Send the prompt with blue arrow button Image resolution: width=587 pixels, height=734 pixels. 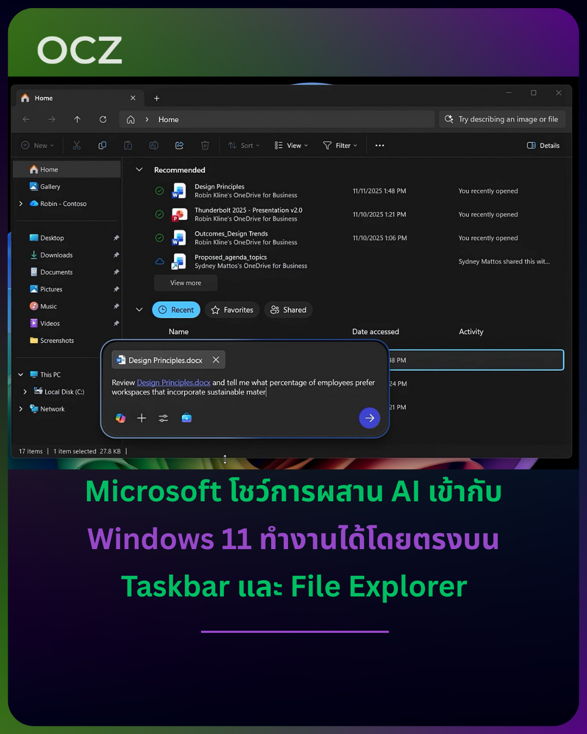click(370, 418)
